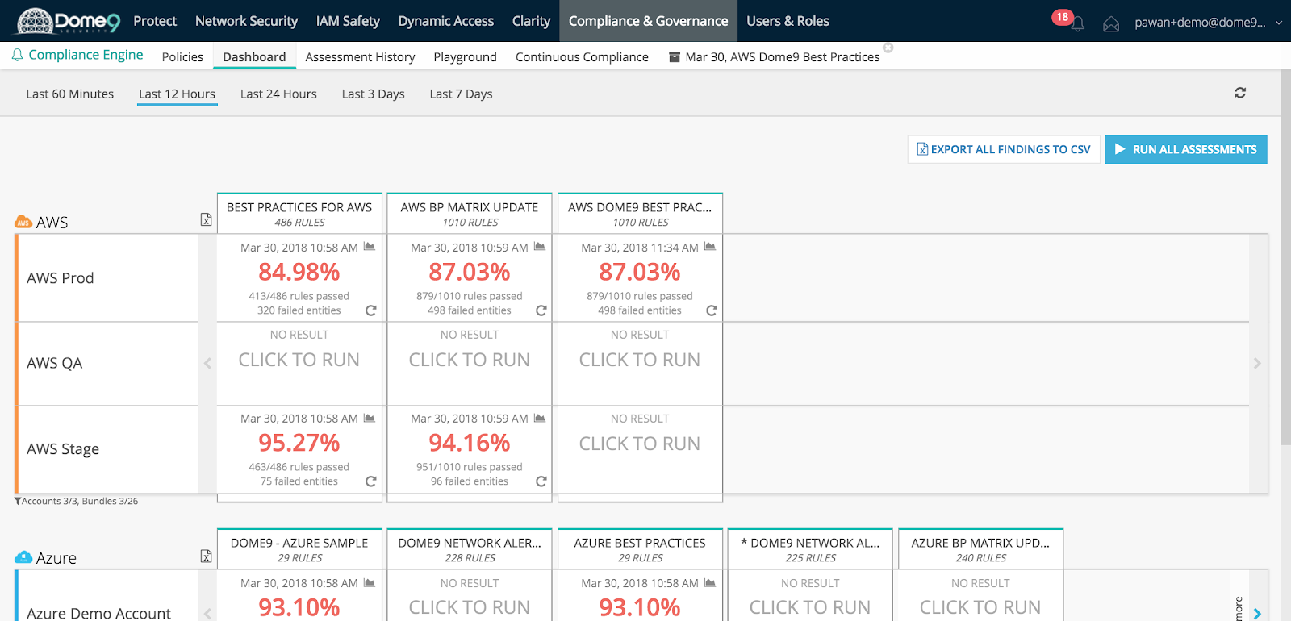This screenshot has height=621, width=1291.
Task: Click Run All Assessments button
Action: (x=1186, y=149)
